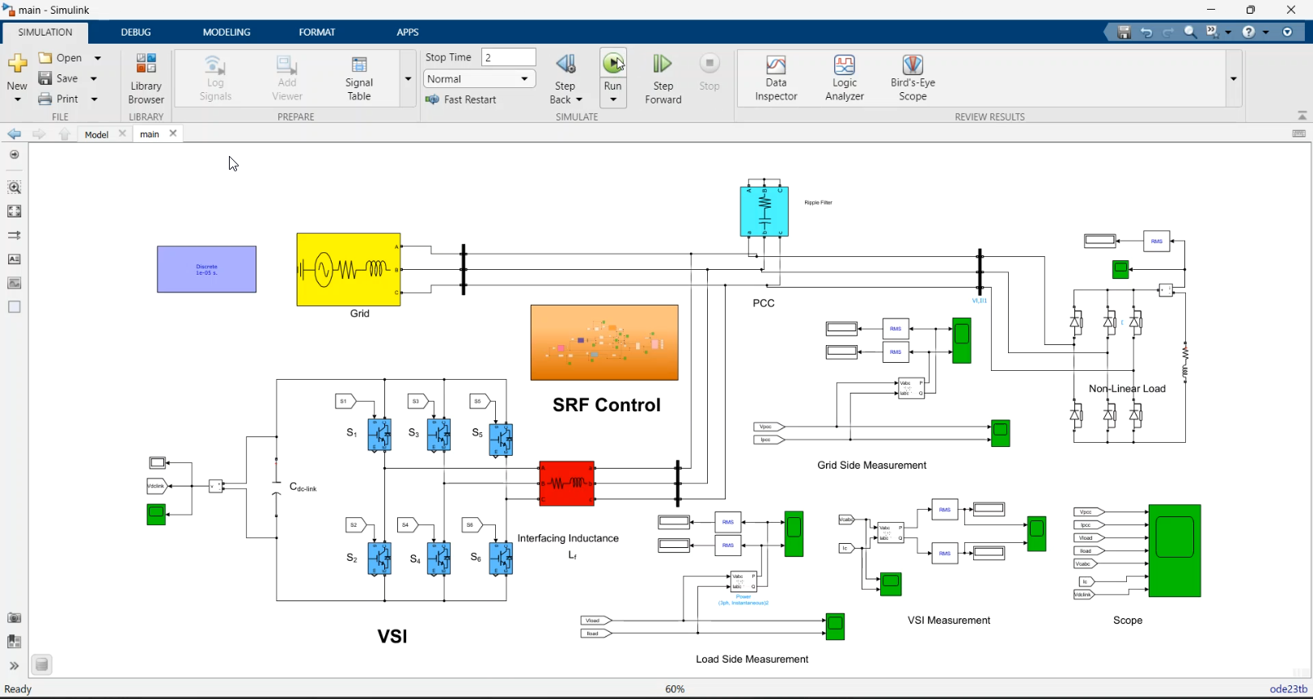
Task: Switch to the FORMAT tab
Action: (317, 32)
